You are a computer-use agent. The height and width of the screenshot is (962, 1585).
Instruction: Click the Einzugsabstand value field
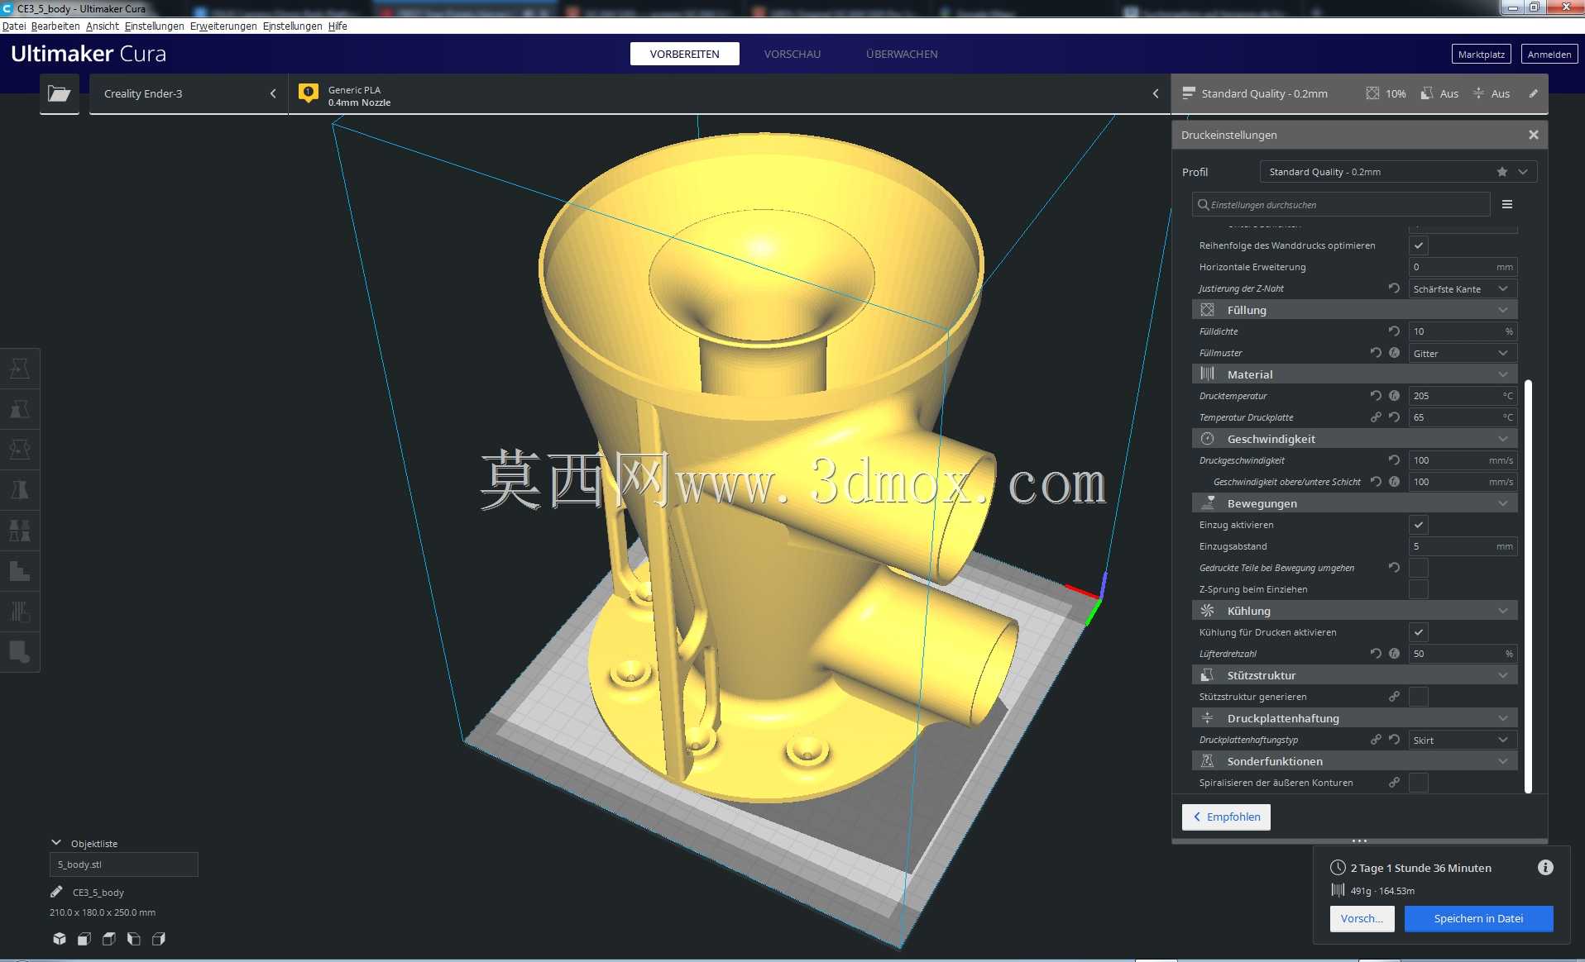tap(1463, 546)
